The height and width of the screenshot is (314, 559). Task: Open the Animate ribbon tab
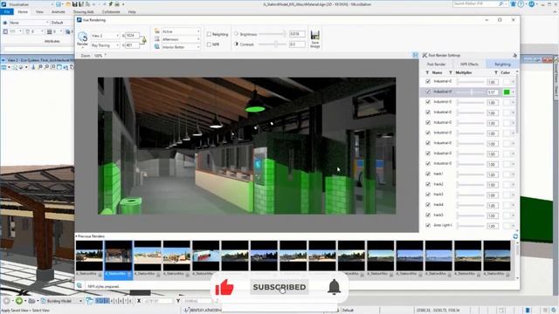[59, 11]
